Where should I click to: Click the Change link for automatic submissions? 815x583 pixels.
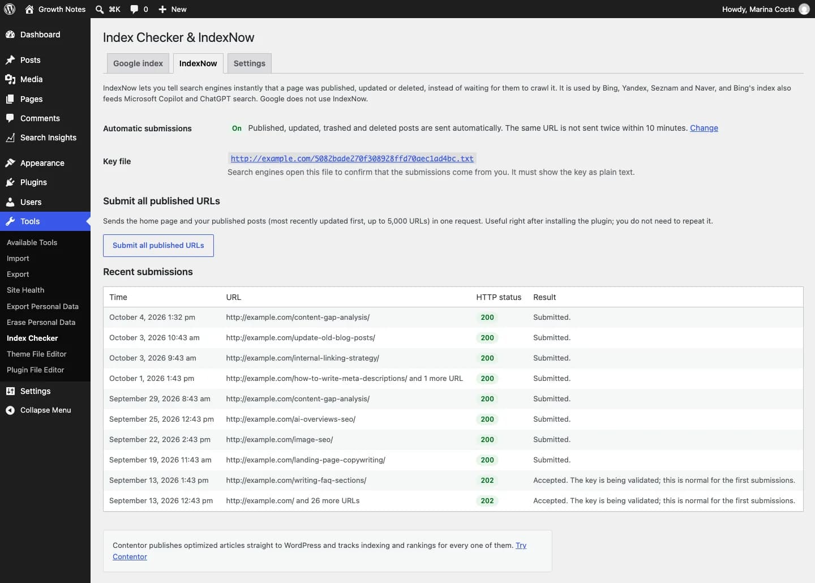tap(704, 128)
